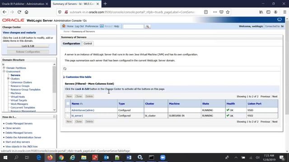
Task: Select Work Managers tree item
Action: pyautogui.click(x=19, y=104)
